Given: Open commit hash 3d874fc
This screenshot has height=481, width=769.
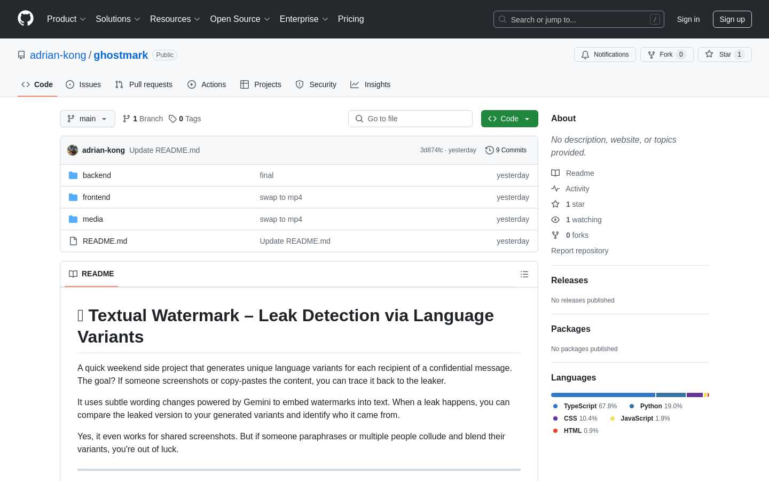Looking at the screenshot, I should [431, 150].
